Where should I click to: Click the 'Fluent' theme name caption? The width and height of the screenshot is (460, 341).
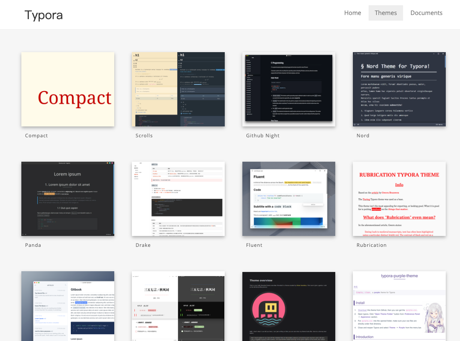pos(254,245)
